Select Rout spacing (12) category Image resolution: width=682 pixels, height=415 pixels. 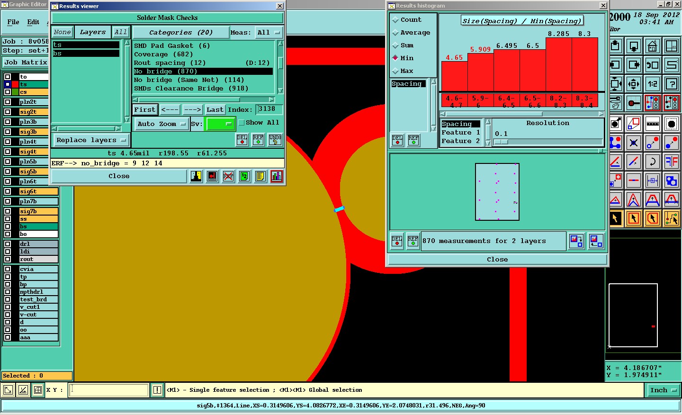(170, 63)
